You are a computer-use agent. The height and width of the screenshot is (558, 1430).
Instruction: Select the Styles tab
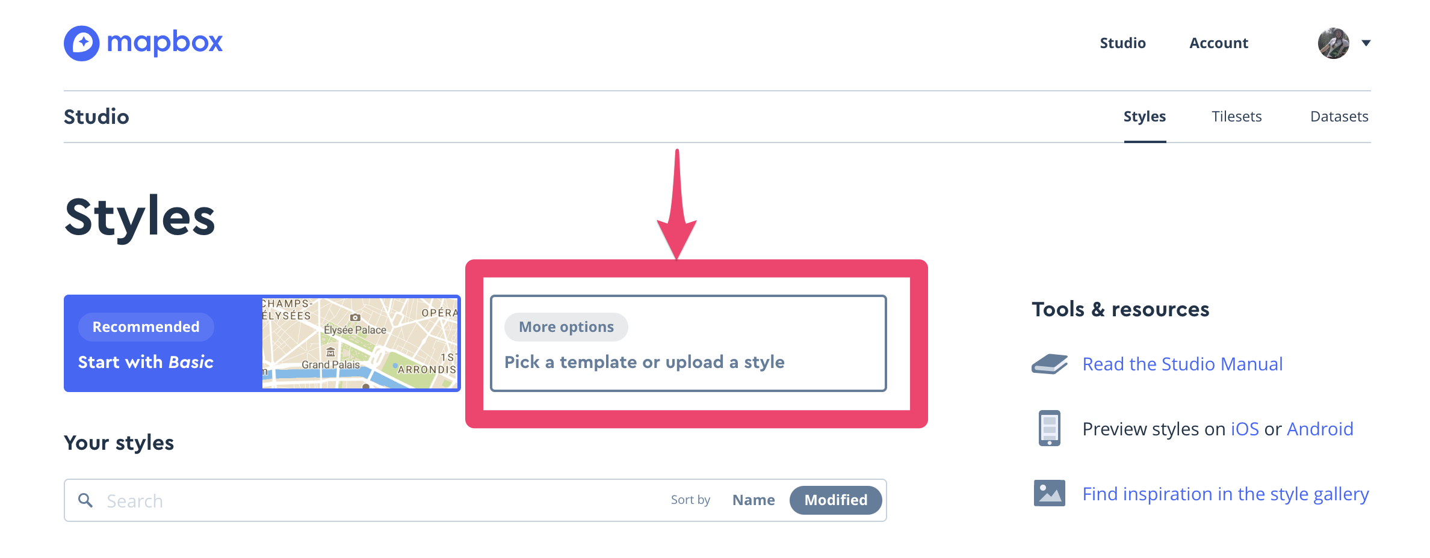[1145, 117]
